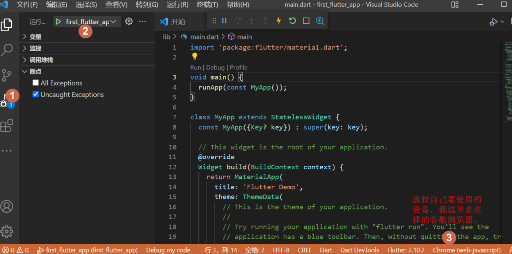512x254 pixels.
Task: Open Dart DevTools from status bar
Action: [x=359, y=250]
